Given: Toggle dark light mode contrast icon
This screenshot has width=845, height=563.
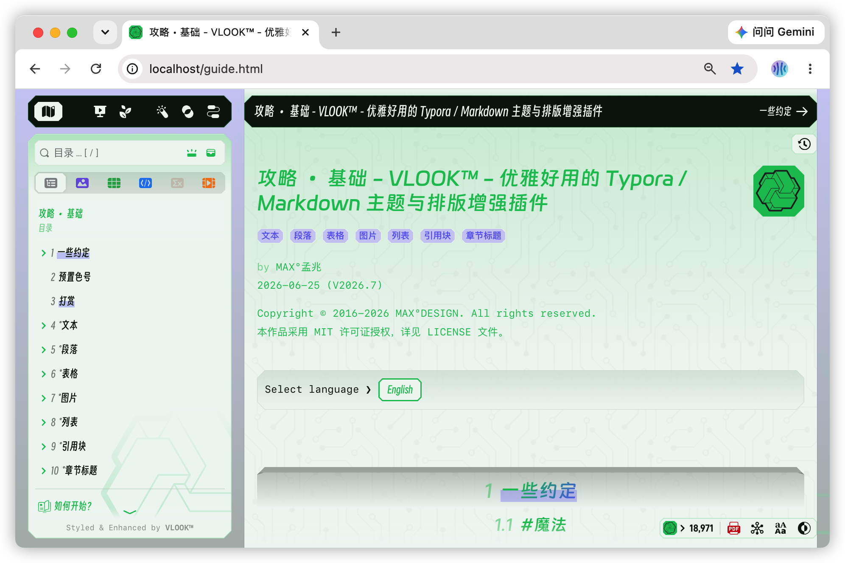Looking at the screenshot, I should pyautogui.click(x=804, y=528).
